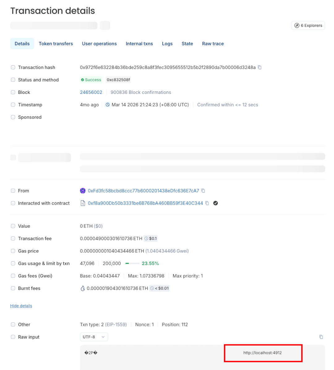Image resolution: width=334 pixels, height=370 pixels.
Task: Copy the interacted contract address
Action: 207,203
